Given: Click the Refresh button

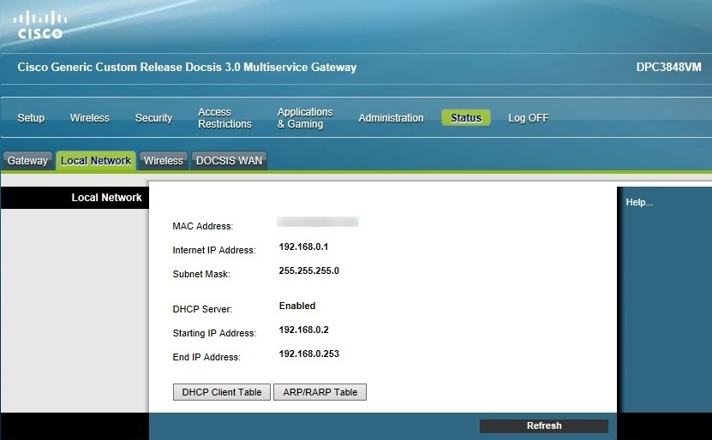Looking at the screenshot, I should [x=544, y=425].
